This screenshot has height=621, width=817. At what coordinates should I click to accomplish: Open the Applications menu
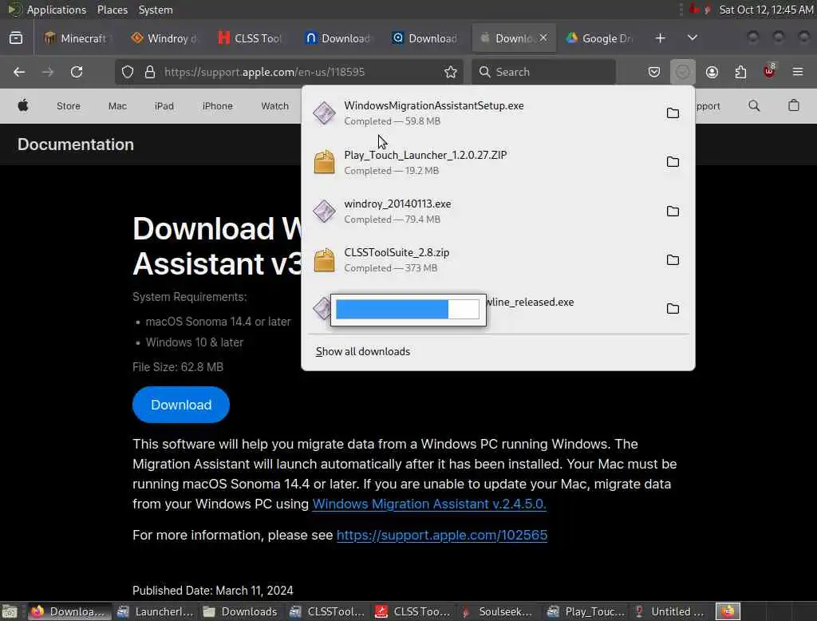(x=57, y=10)
